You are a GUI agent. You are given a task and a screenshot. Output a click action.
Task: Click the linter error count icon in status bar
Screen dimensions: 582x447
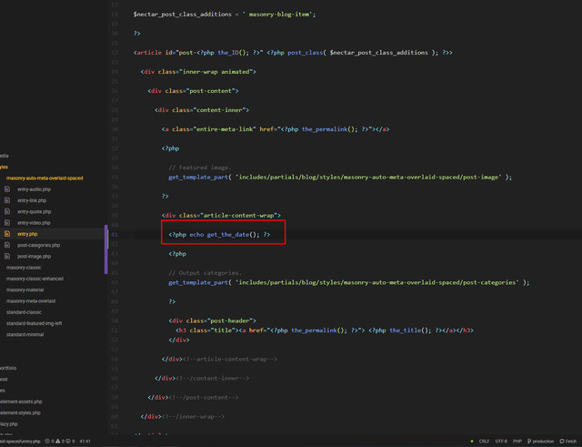pos(47,441)
